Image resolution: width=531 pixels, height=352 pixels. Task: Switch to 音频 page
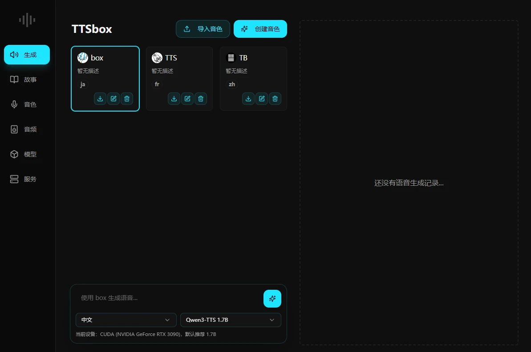coord(27,129)
